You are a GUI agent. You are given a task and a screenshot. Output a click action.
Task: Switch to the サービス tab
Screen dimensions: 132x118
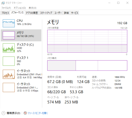pyautogui.click(x=75, y=13)
